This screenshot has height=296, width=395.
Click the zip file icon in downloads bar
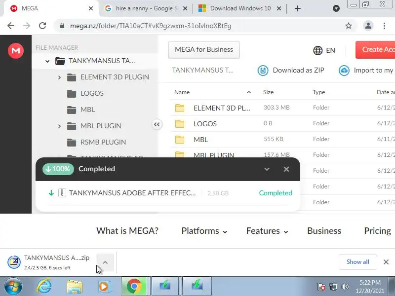point(14,262)
